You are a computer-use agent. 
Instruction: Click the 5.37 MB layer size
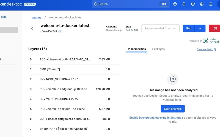coord(105,109)
